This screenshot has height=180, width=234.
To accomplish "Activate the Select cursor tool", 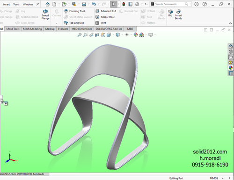I will click(114, 4).
